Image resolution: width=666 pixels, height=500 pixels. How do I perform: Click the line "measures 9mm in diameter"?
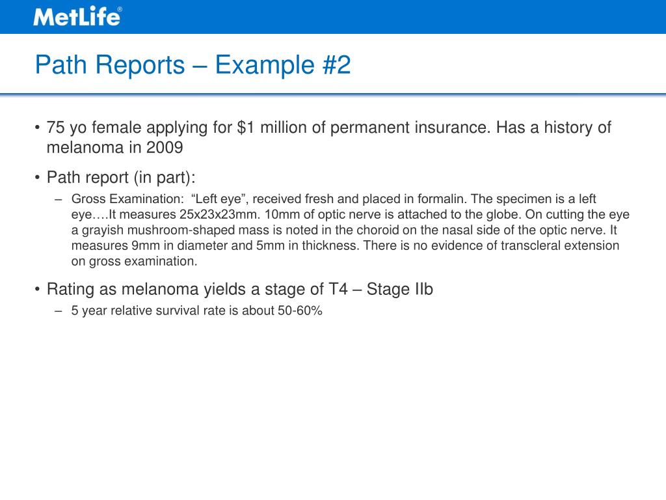coord(345,245)
